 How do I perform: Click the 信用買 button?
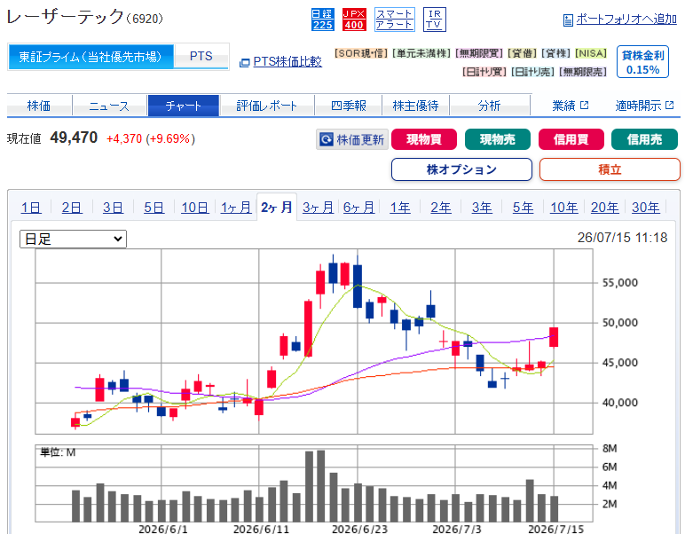point(571,140)
